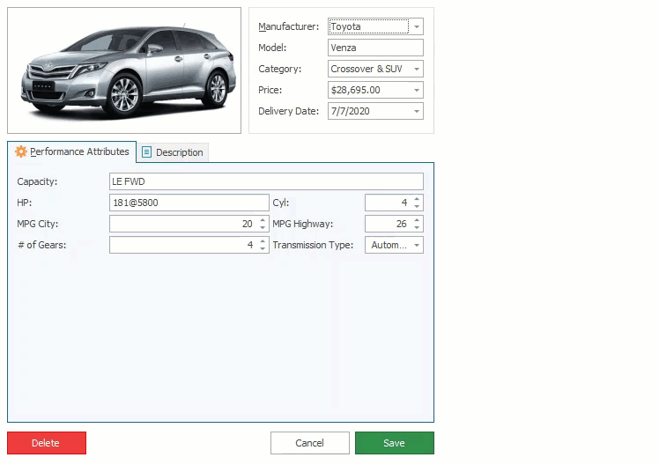The image size is (659, 465).
Task: Click the Model field containing Venza
Action: [375, 48]
